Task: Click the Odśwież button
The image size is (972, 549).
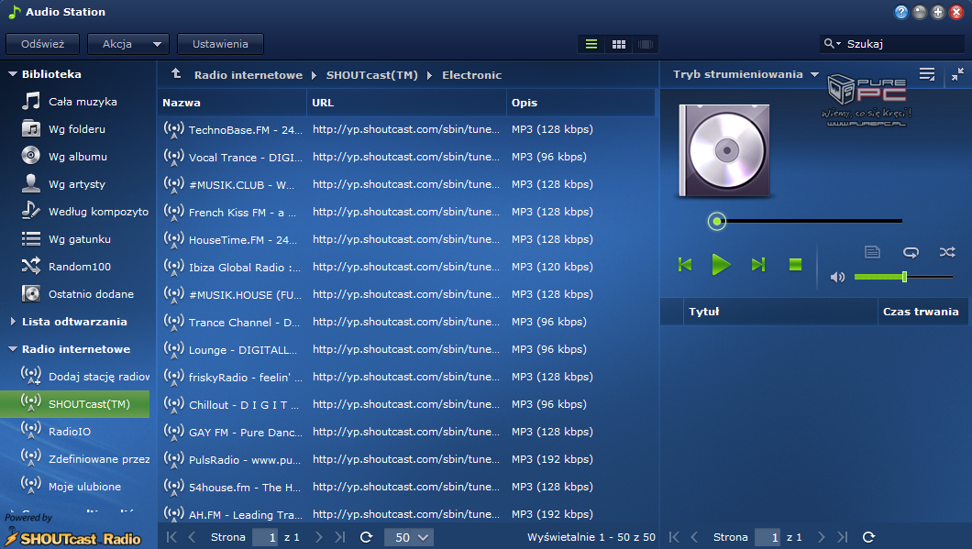Action: click(x=43, y=44)
